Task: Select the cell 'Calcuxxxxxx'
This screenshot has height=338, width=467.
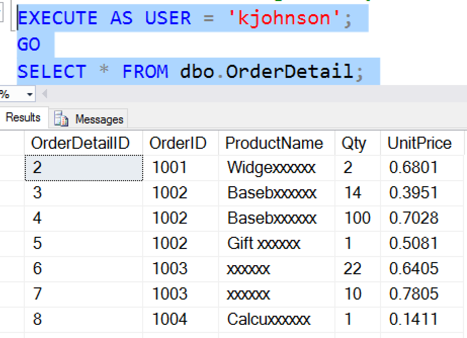Action: tap(277, 320)
